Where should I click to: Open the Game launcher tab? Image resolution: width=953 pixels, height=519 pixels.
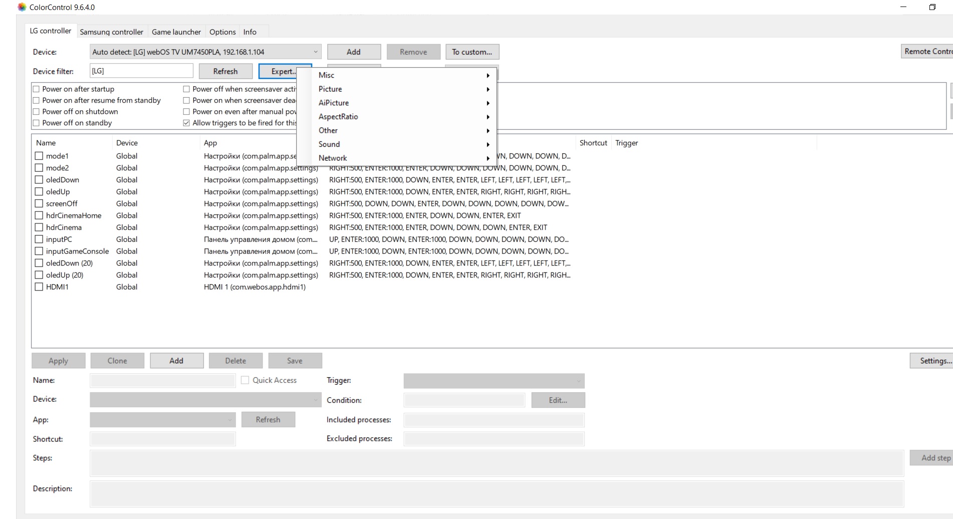tap(176, 32)
